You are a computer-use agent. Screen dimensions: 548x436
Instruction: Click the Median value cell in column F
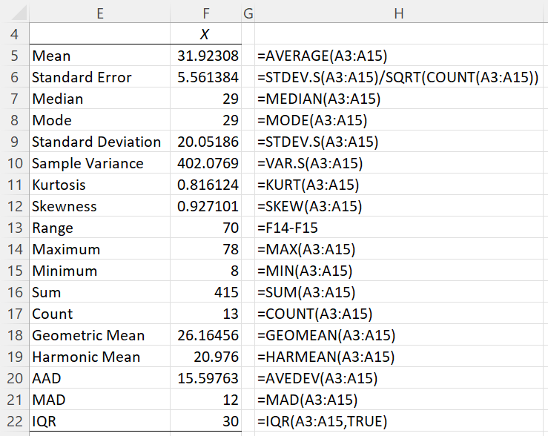(x=208, y=99)
